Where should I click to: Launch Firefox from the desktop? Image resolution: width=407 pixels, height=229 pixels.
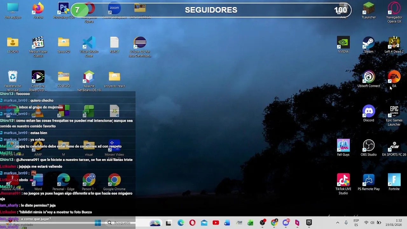[x=38, y=10]
